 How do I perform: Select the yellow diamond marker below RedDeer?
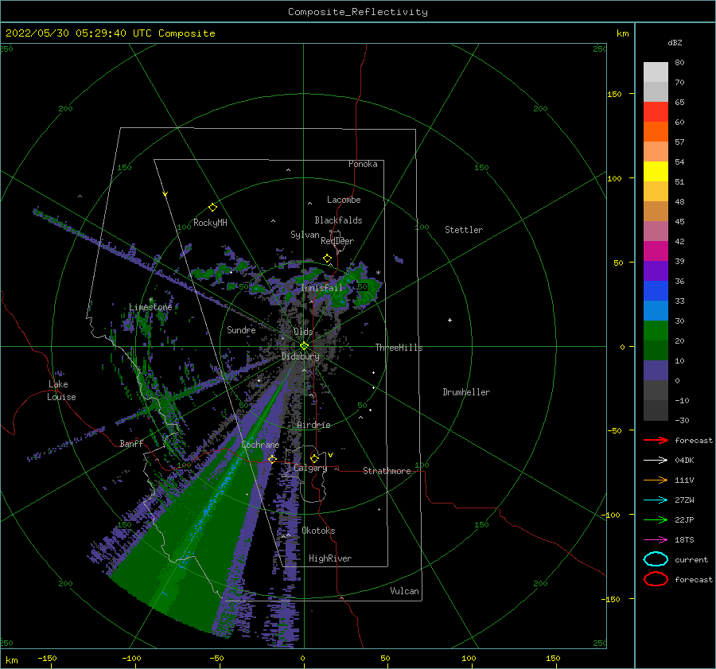(327, 259)
